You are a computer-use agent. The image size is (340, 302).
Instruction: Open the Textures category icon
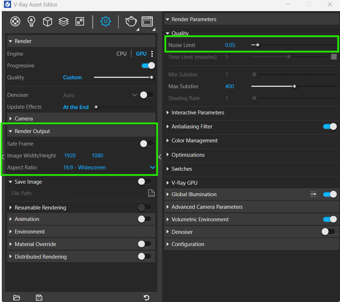point(80,22)
